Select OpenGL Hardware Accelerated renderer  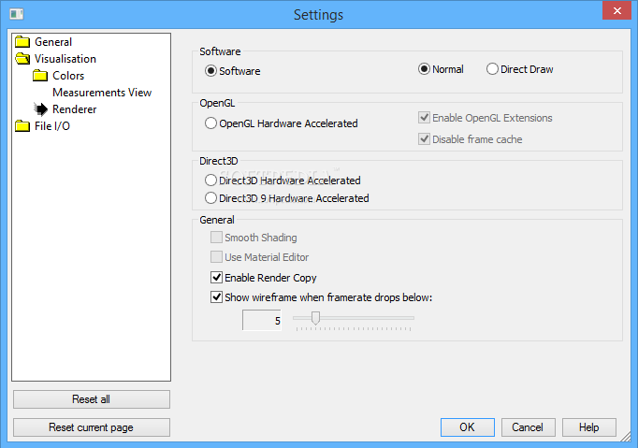coord(210,123)
